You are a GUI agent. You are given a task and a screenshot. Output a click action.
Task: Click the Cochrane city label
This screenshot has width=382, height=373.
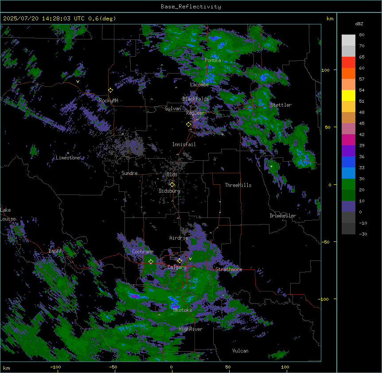tap(143, 252)
